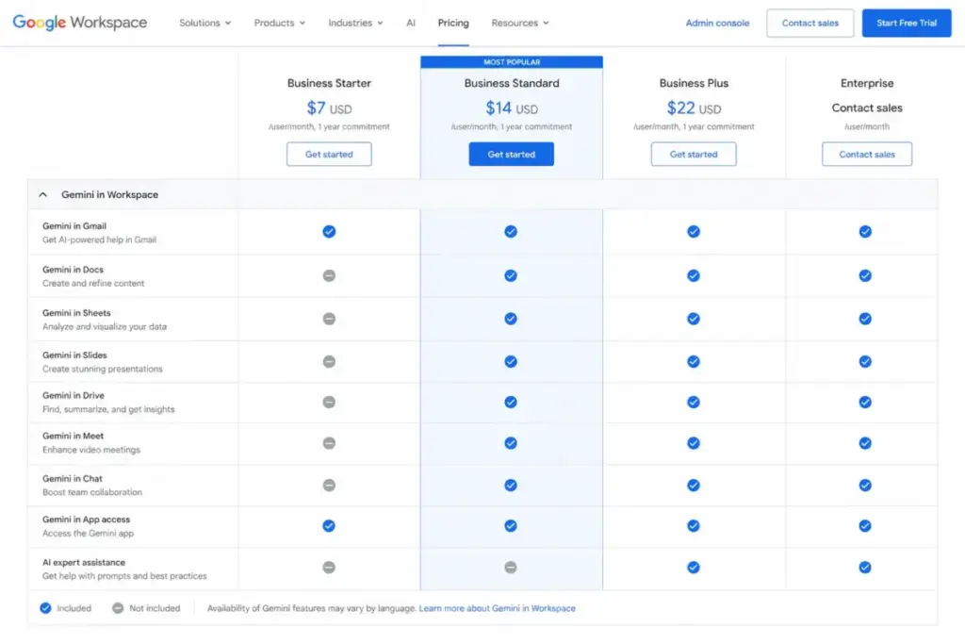Viewport: 965px width, 644px height.
Task: Click the MOST POPULAR banner
Action: (512, 62)
